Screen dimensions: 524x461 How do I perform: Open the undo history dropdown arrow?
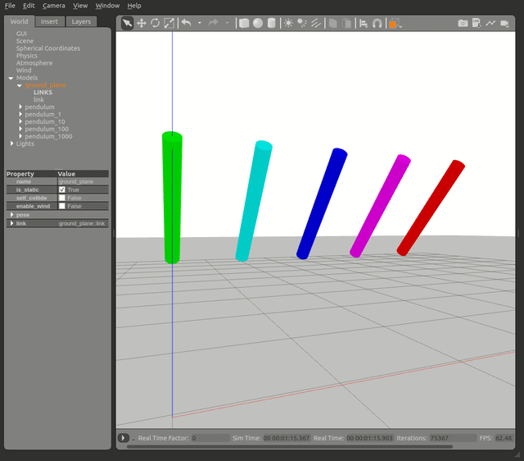200,23
